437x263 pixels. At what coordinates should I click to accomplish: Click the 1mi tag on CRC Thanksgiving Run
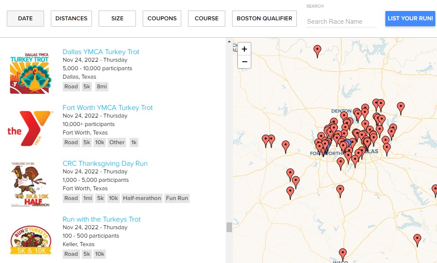pos(88,198)
